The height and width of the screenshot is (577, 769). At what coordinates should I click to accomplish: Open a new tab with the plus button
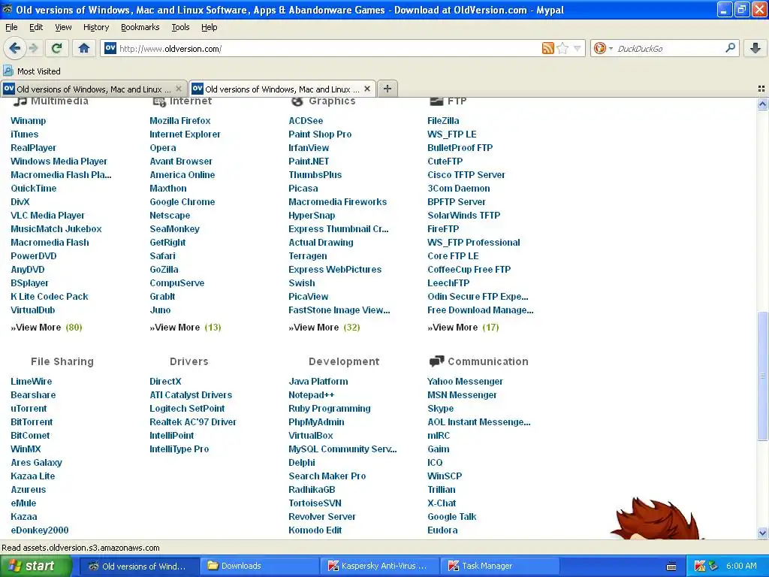(x=388, y=89)
